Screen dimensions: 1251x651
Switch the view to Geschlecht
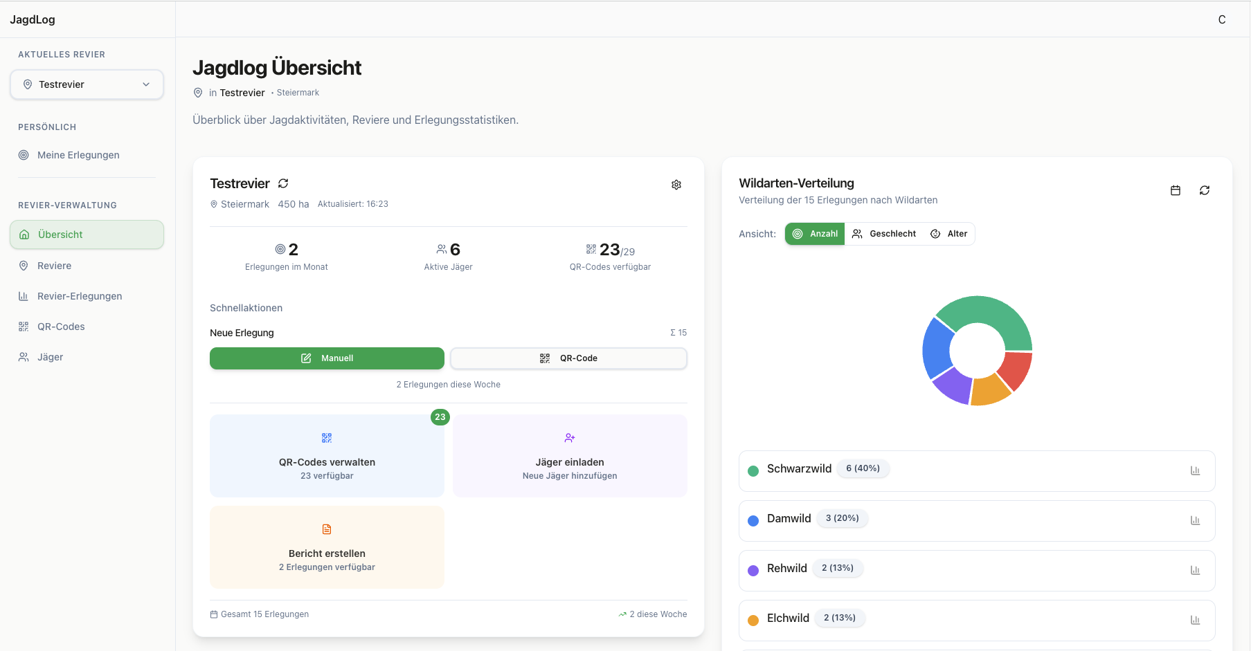[884, 234]
